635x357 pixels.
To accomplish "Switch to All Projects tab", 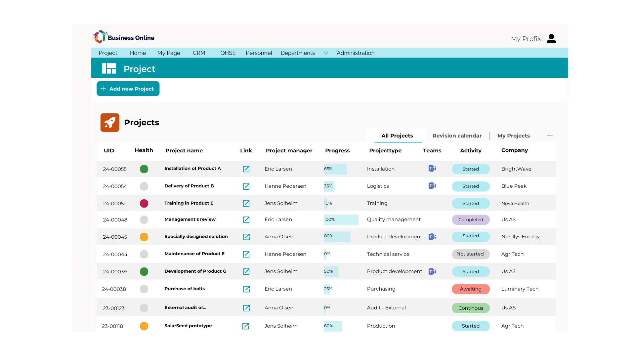I will click(x=397, y=136).
